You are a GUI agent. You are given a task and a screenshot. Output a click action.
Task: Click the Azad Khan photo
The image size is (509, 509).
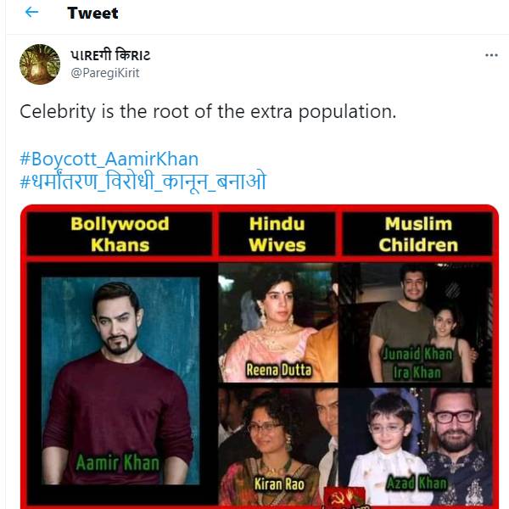click(416, 447)
